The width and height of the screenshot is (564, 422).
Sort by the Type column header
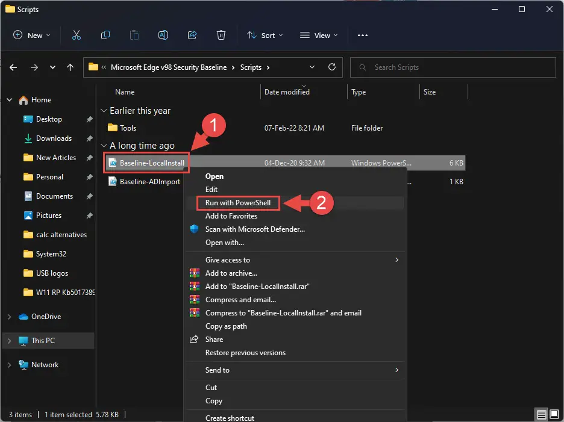359,92
